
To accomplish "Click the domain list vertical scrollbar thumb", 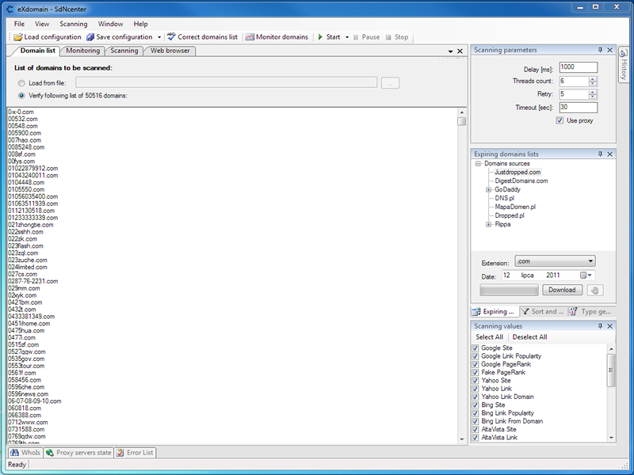I will coord(462,121).
